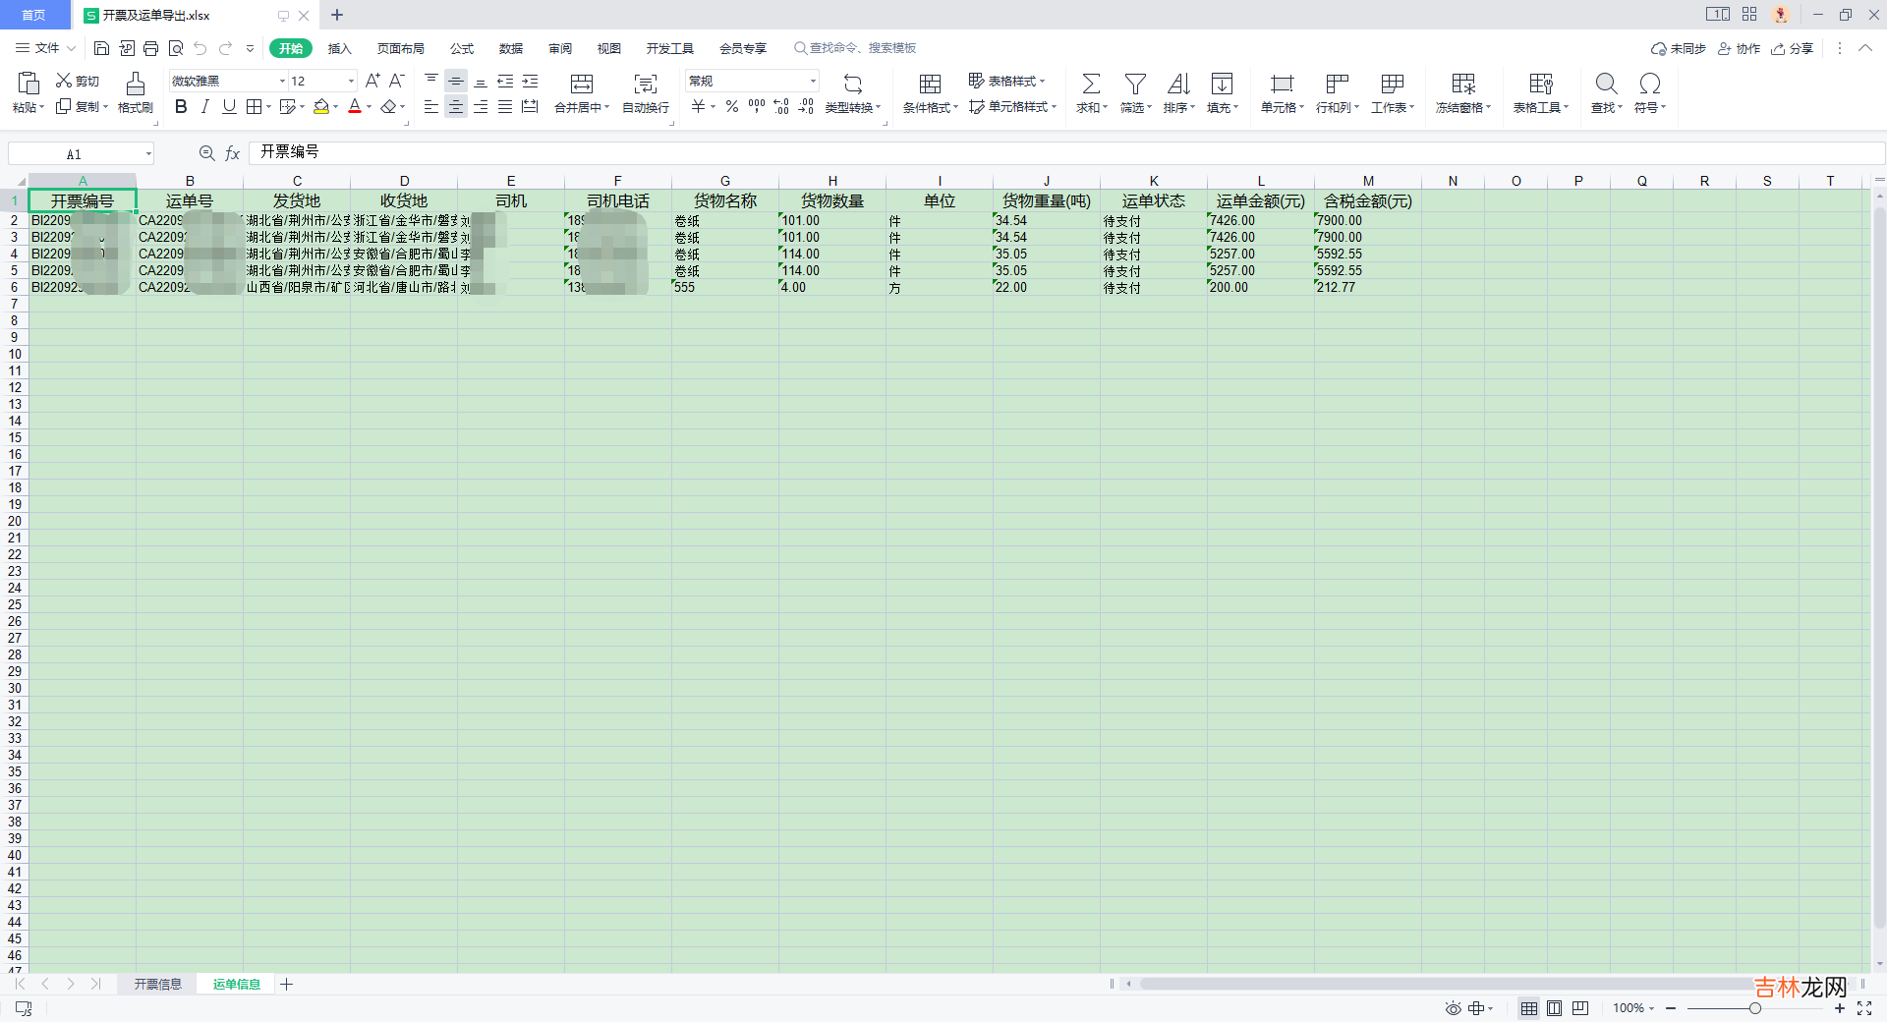Click the Conditional Formatting (条件格式) icon
The width and height of the screenshot is (1887, 1022).
(x=930, y=85)
